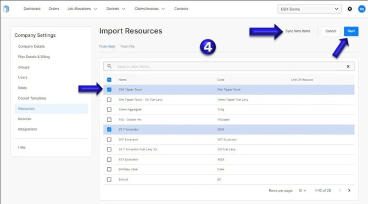Check the Birthday Cake checkbox

(x=109, y=169)
